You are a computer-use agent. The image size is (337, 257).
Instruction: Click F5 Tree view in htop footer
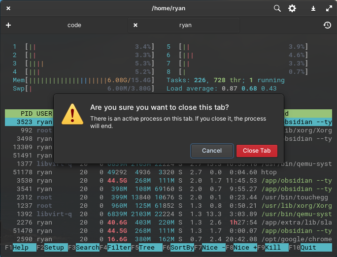click(x=148, y=248)
